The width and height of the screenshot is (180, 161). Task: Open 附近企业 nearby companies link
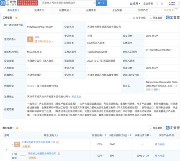tap(76, 96)
